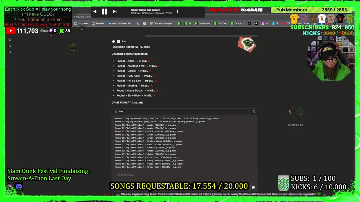Image resolution: width=360 pixels, height=202 pixels.
Task: Select the Flyleaf Green Heart line
Action: (x=148, y=167)
